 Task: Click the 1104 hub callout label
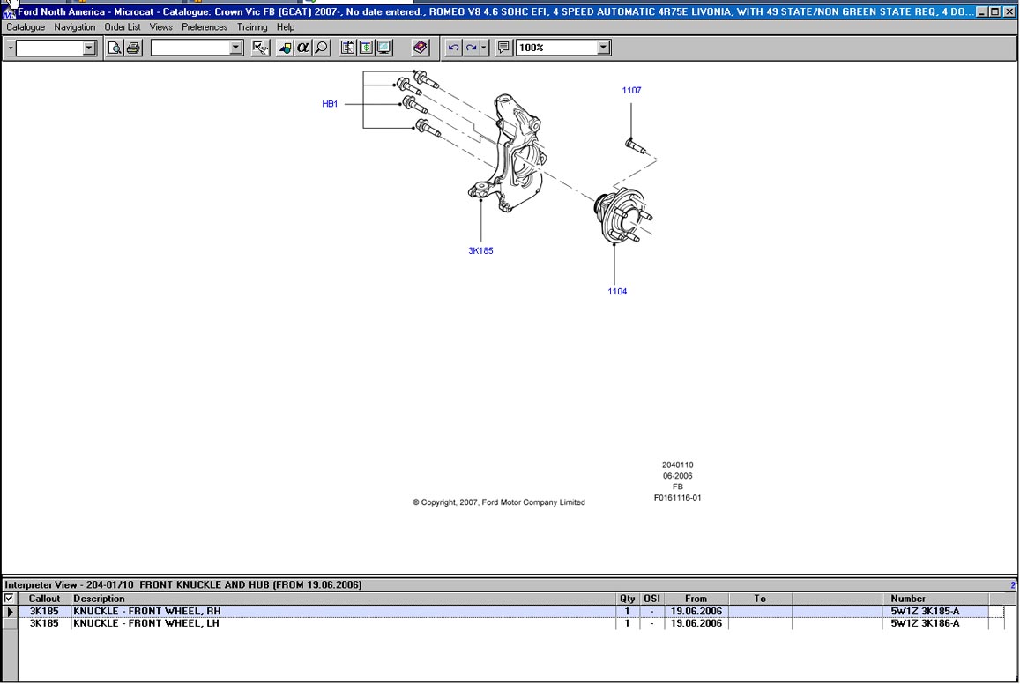(x=617, y=291)
